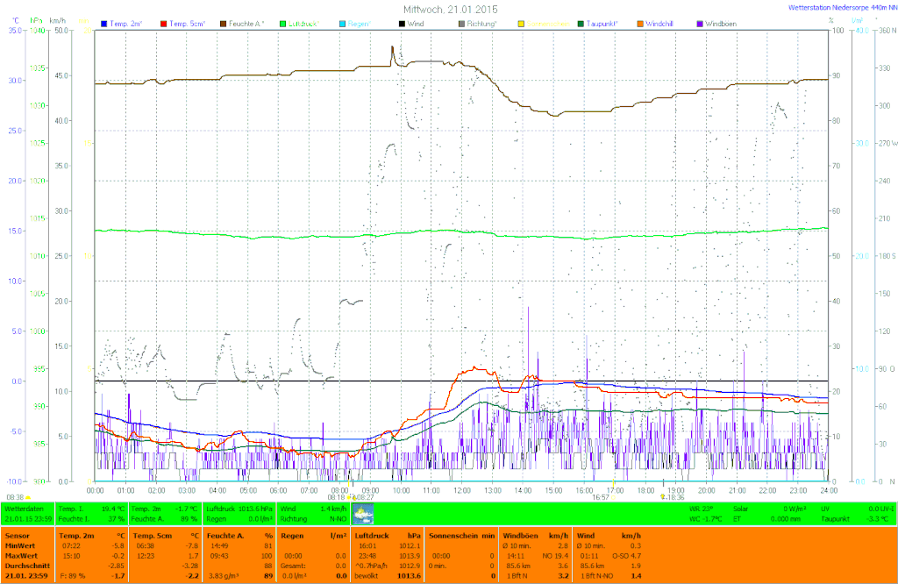The image size is (898, 584).
Task: Click the orange Windchill legend square
Action: coord(640,23)
